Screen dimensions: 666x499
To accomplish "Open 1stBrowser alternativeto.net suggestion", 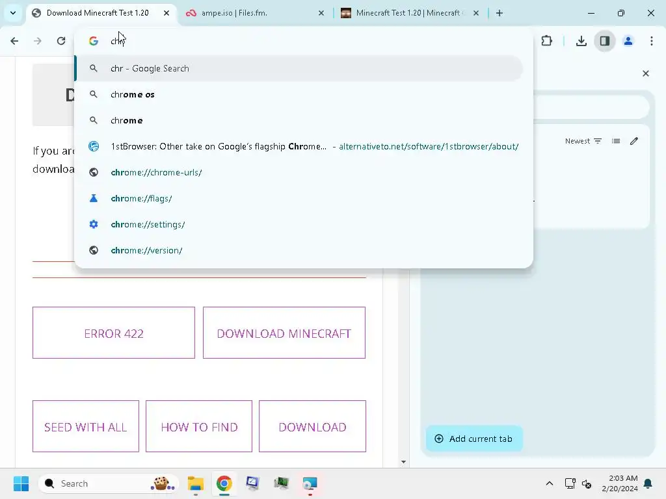I will (x=299, y=146).
